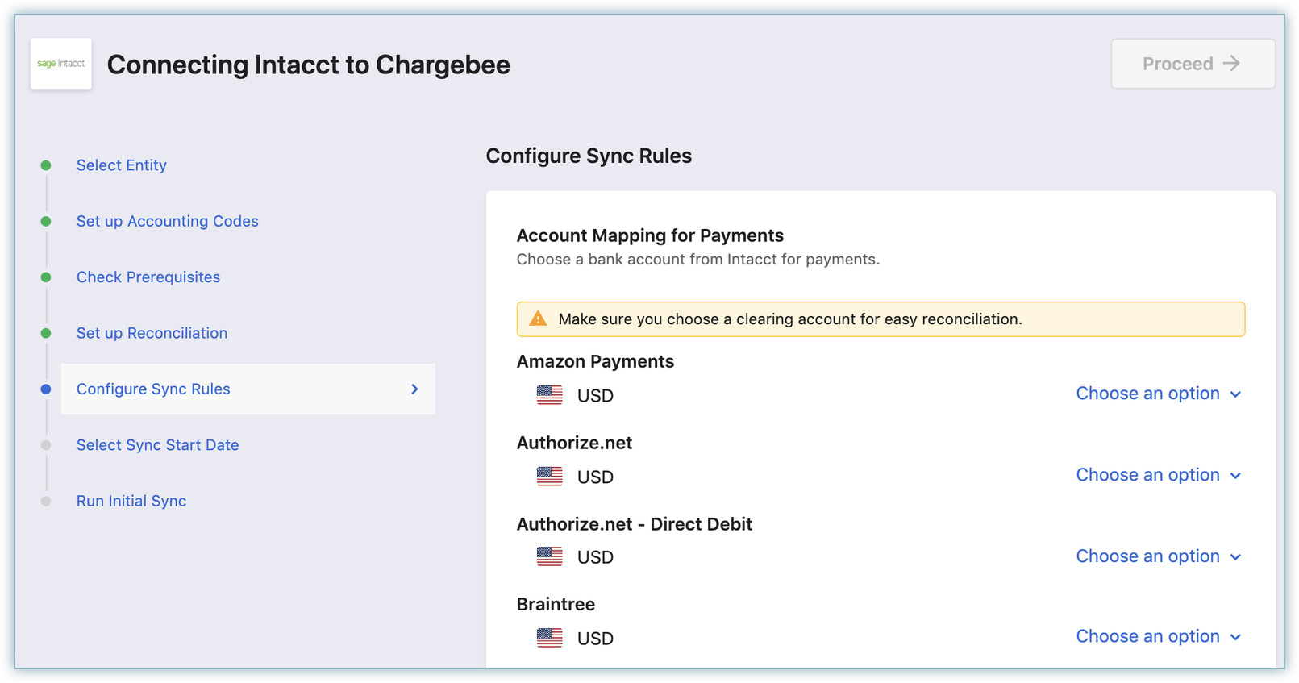Open Select Sync Start Date step
Viewport: 1299px width, 683px height.
click(157, 445)
